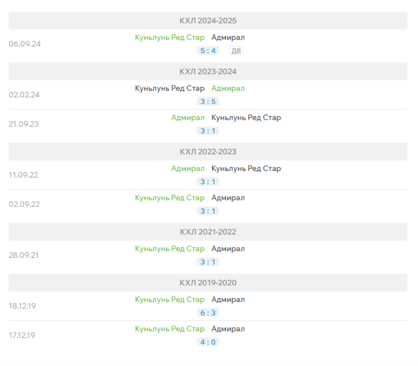This screenshot has height=366, width=418.
Task: Open the КХЛ 2021-2022 season header
Action: [208, 232]
